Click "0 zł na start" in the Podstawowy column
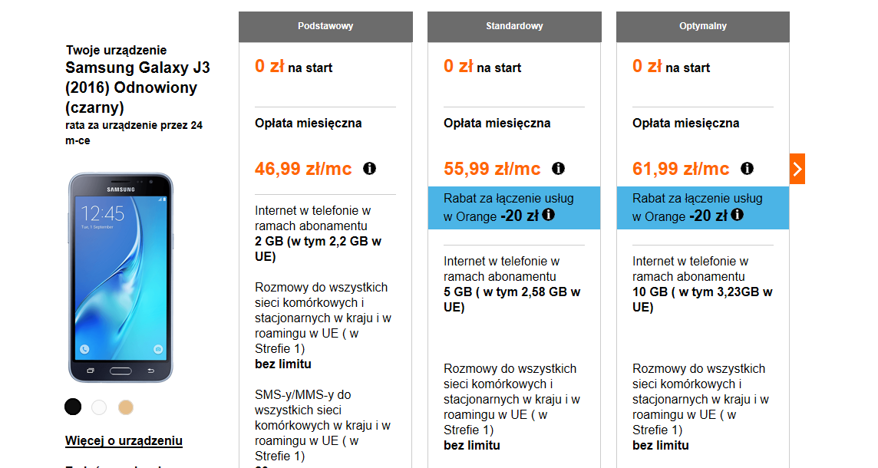This screenshot has width=878, height=468. click(294, 67)
